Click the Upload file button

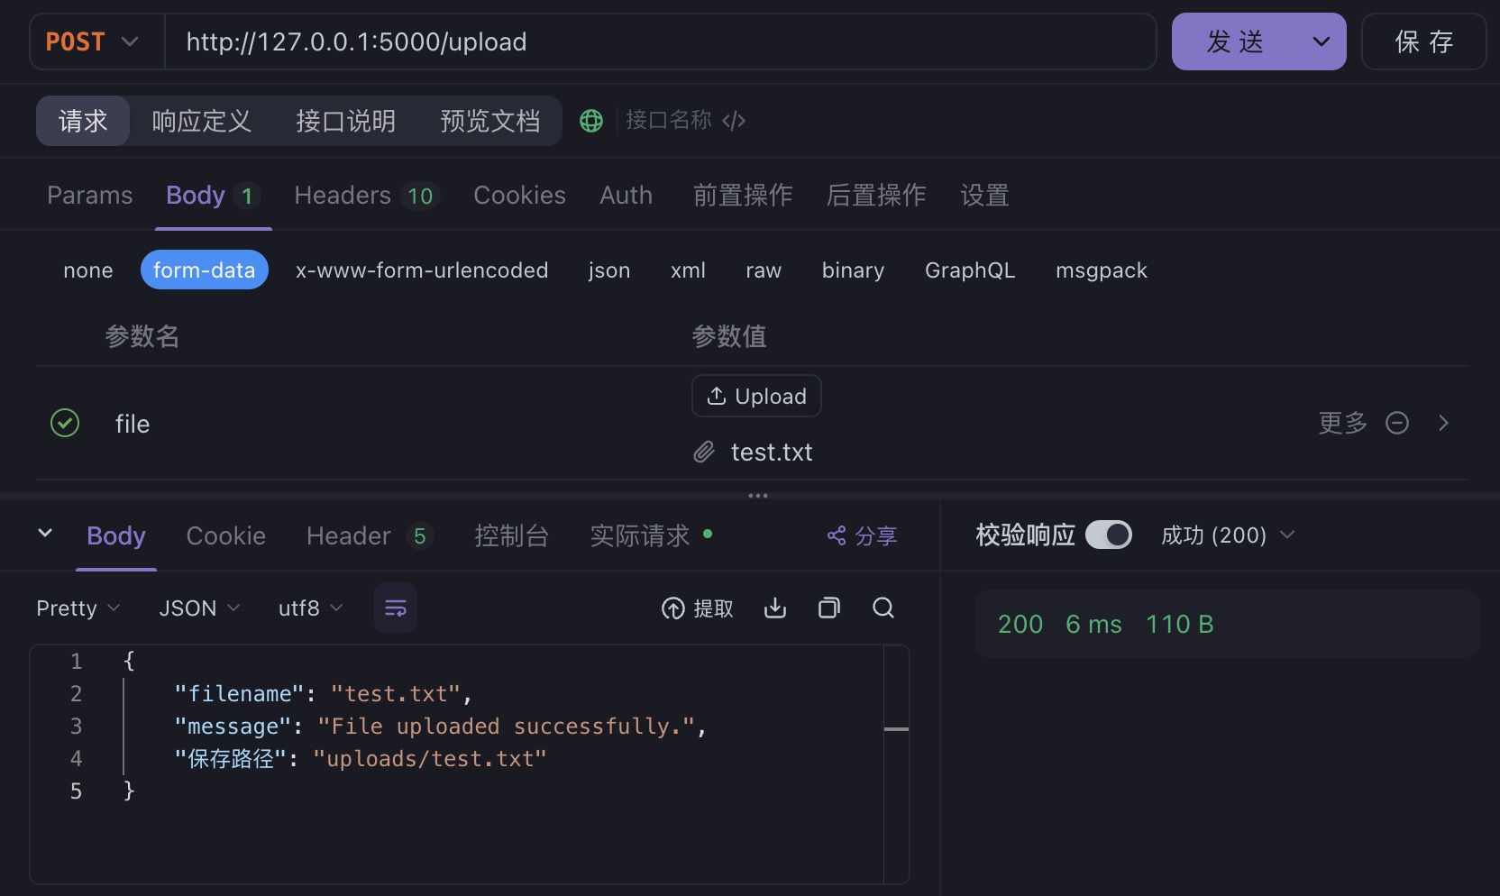756,397
